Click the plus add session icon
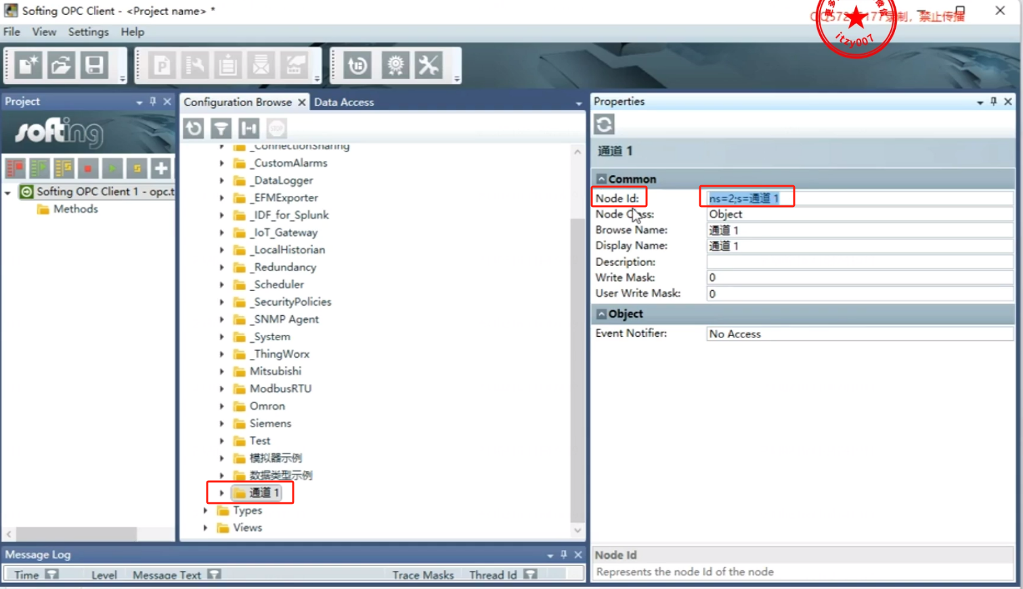Viewport: 1023px width, 589px height. pos(161,168)
